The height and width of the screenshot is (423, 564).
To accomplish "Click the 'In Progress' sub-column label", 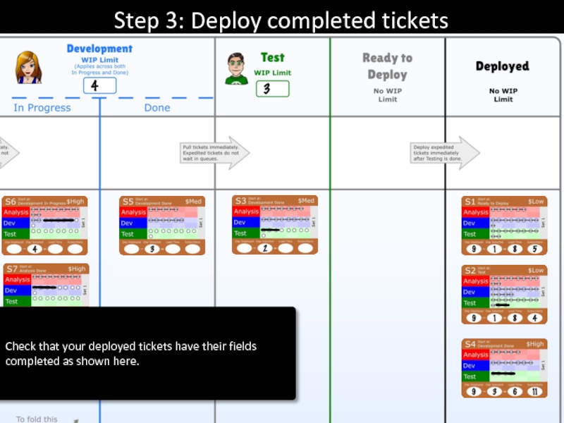I will (x=42, y=108).
